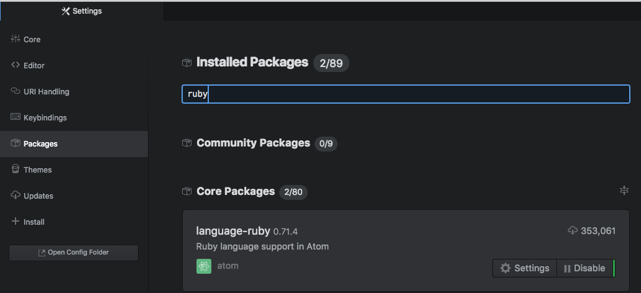
Task: Click the Core Packages settings icon at right
Action: pos(624,191)
